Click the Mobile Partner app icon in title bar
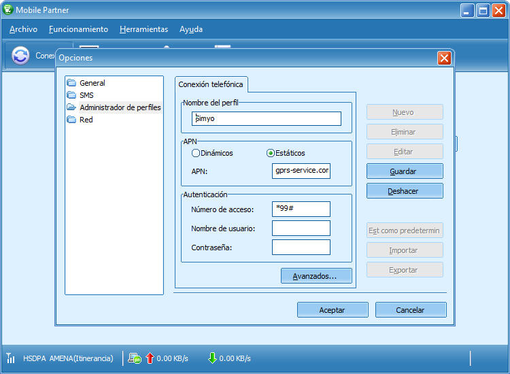510x374 pixels. 9,10
